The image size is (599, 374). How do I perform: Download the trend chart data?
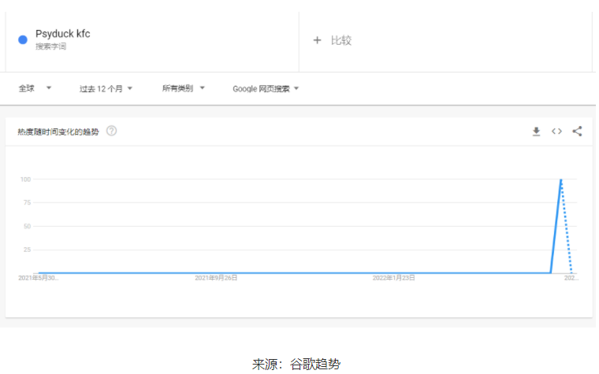[x=537, y=131]
